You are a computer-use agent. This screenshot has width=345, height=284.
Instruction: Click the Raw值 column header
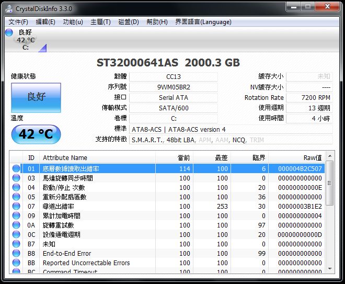coord(296,157)
